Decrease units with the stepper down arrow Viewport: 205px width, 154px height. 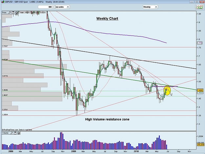coord(53,8)
